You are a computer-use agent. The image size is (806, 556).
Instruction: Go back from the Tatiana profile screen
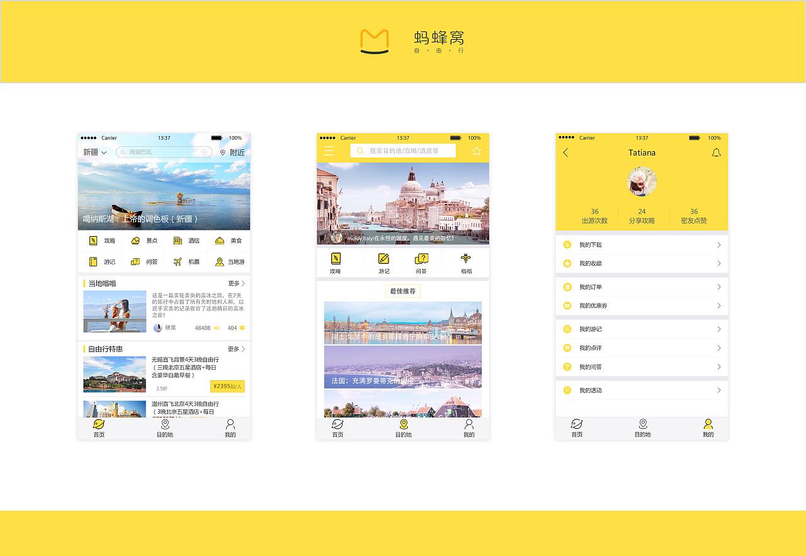[x=565, y=152]
